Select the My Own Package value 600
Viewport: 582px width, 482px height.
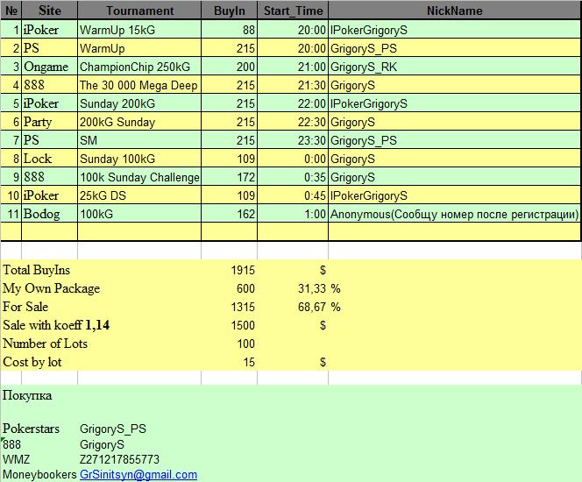245,288
